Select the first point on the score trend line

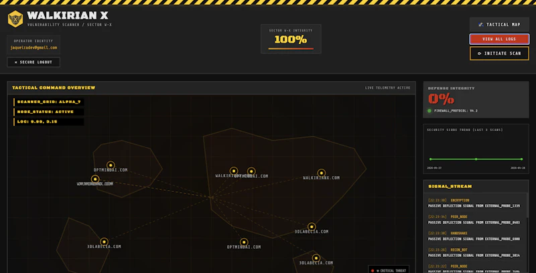tap(430, 159)
